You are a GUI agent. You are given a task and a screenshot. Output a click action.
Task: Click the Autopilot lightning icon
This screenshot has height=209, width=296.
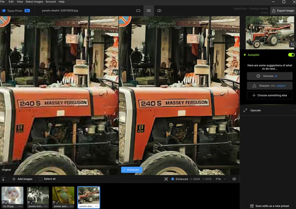245,55
